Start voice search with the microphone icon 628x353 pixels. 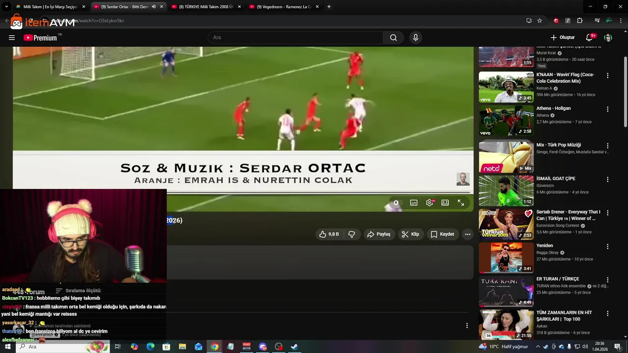pyautogui.click(x=416, y=37)
